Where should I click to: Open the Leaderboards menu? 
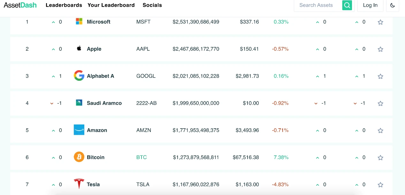tap(64, 5)
